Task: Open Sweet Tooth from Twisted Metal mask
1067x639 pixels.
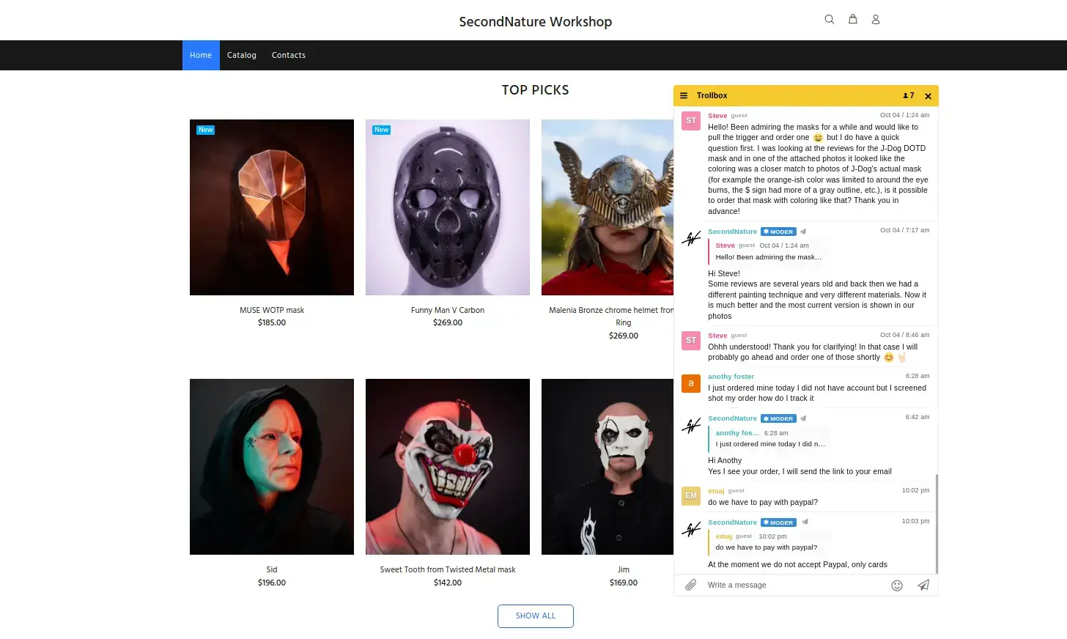Action: click(x=448, y=569)
